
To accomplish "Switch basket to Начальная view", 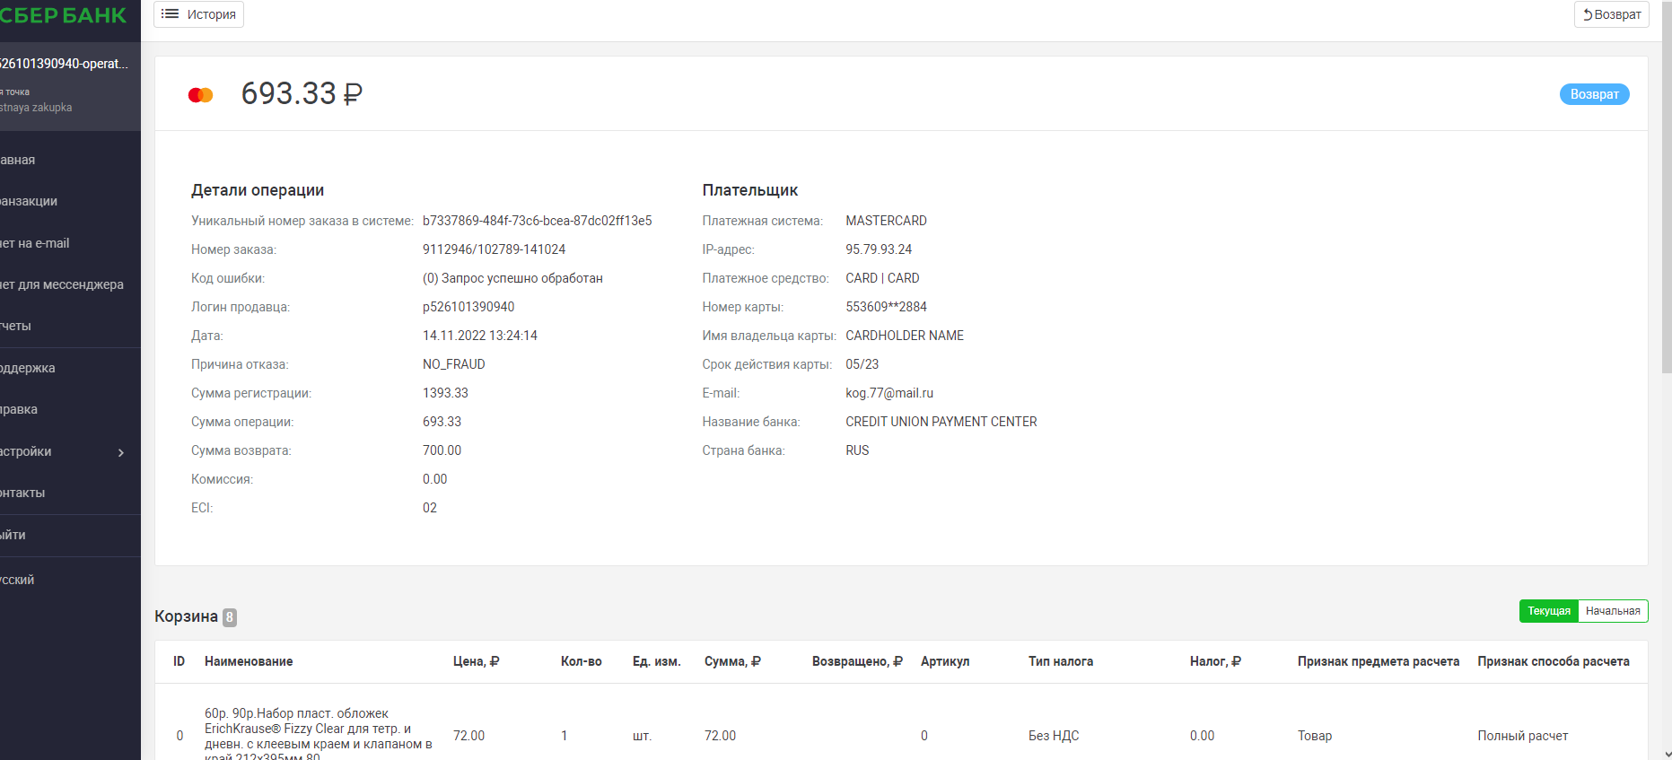I will (1613, 611).
